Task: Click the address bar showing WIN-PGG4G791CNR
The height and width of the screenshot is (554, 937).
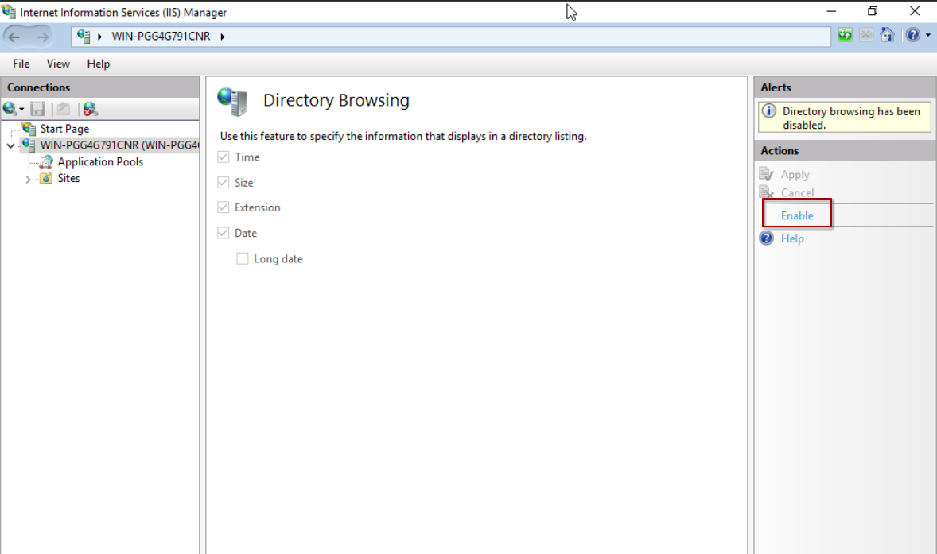Action: tap(477, 36)
